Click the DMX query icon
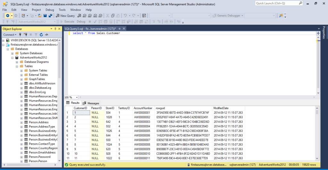This screenshot has width=328, height=170. click(90, 16)
